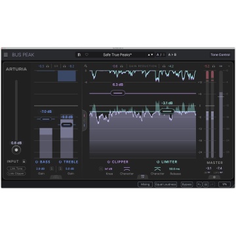The width and height of the screenshot is (236, 236).
Task: Copy settings using A > B button
Action: [172, 55]
